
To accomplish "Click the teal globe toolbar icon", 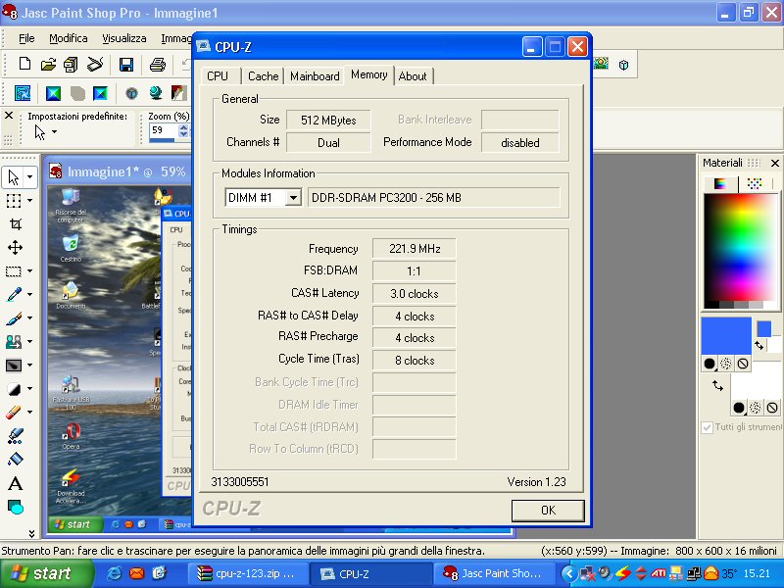I will (x=156, y=93).
